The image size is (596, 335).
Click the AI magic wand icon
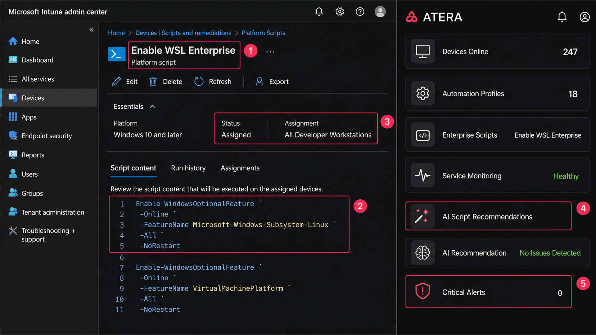point(423,216)
